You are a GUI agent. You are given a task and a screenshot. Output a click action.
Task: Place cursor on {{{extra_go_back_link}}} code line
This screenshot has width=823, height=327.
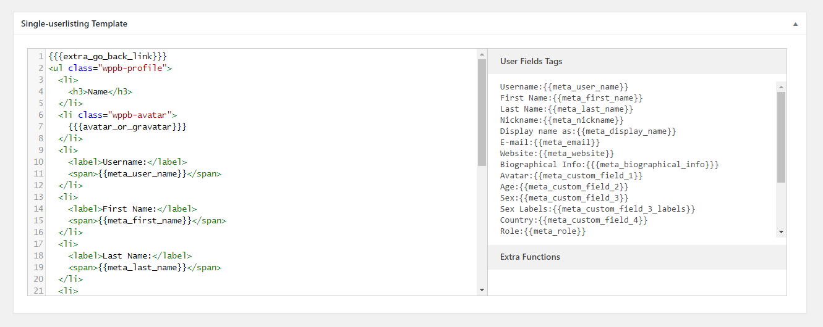click(108, 56)
